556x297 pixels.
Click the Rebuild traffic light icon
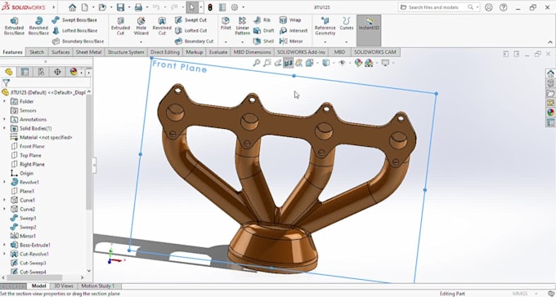click(210, 7)
